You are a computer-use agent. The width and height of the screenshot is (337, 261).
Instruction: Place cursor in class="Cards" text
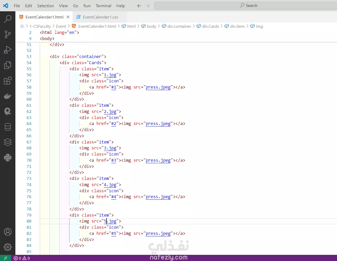(88, 63)
